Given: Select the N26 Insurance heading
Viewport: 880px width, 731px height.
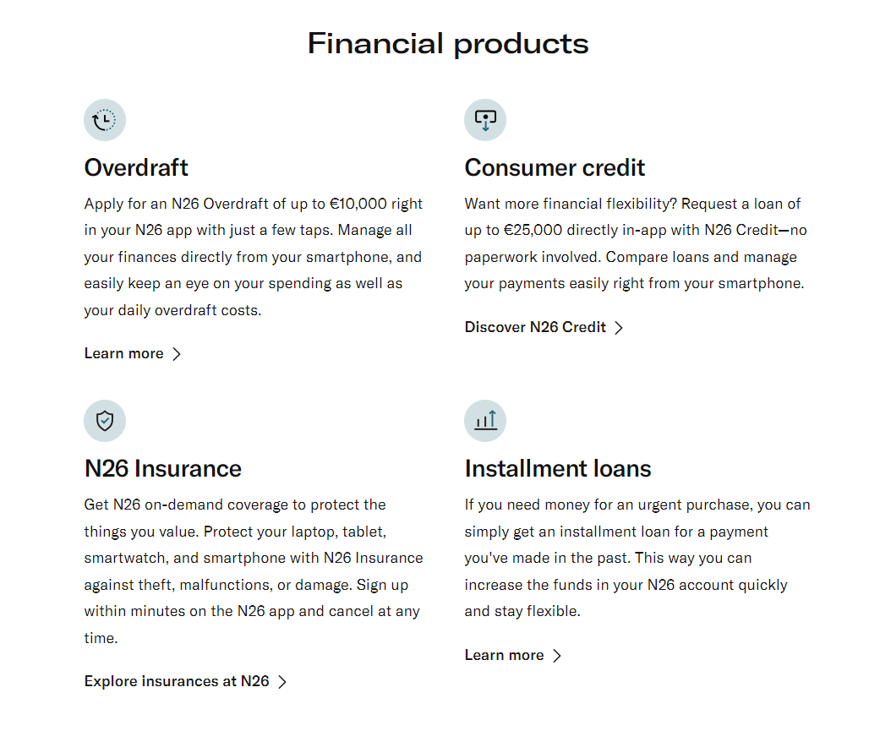Looking at the screenshot, I should 163,468.
